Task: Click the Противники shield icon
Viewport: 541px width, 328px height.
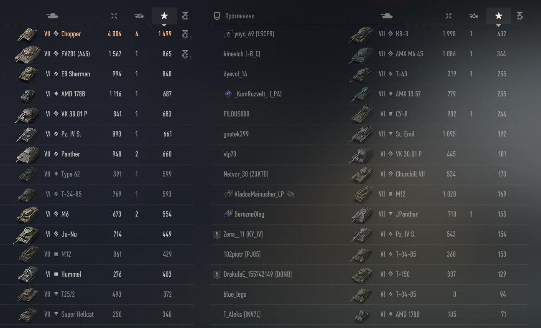Action: click(x=217, y=16)
